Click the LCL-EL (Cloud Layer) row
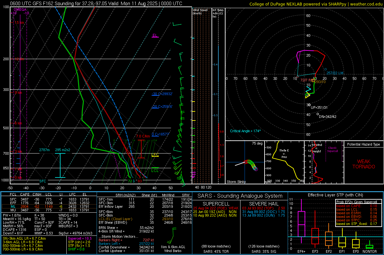Screen dimensions: 384x255 coord(145,219)
